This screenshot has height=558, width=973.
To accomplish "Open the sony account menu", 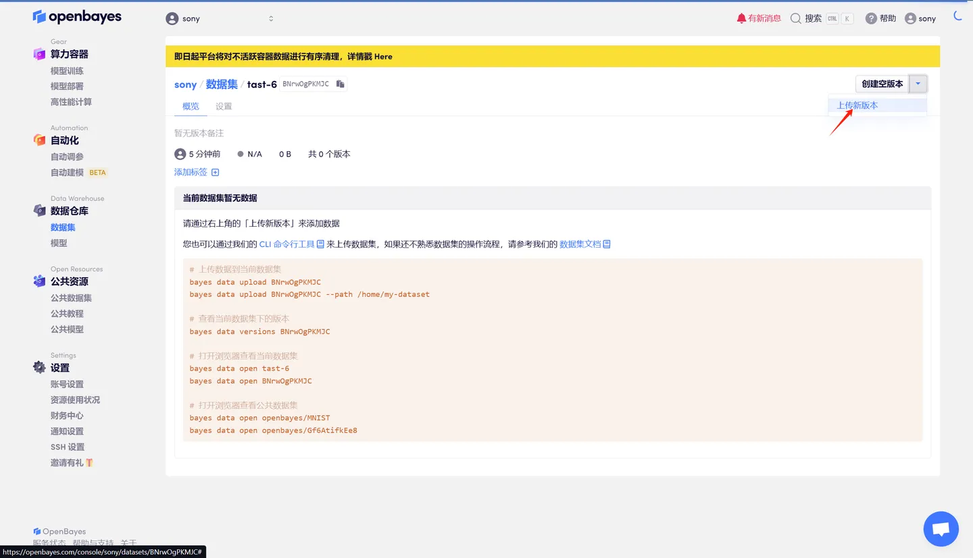I will click(920, 18).
